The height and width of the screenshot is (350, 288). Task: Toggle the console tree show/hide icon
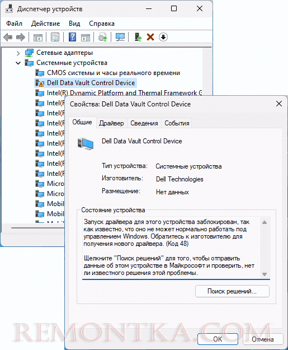(x=37, y=37)
